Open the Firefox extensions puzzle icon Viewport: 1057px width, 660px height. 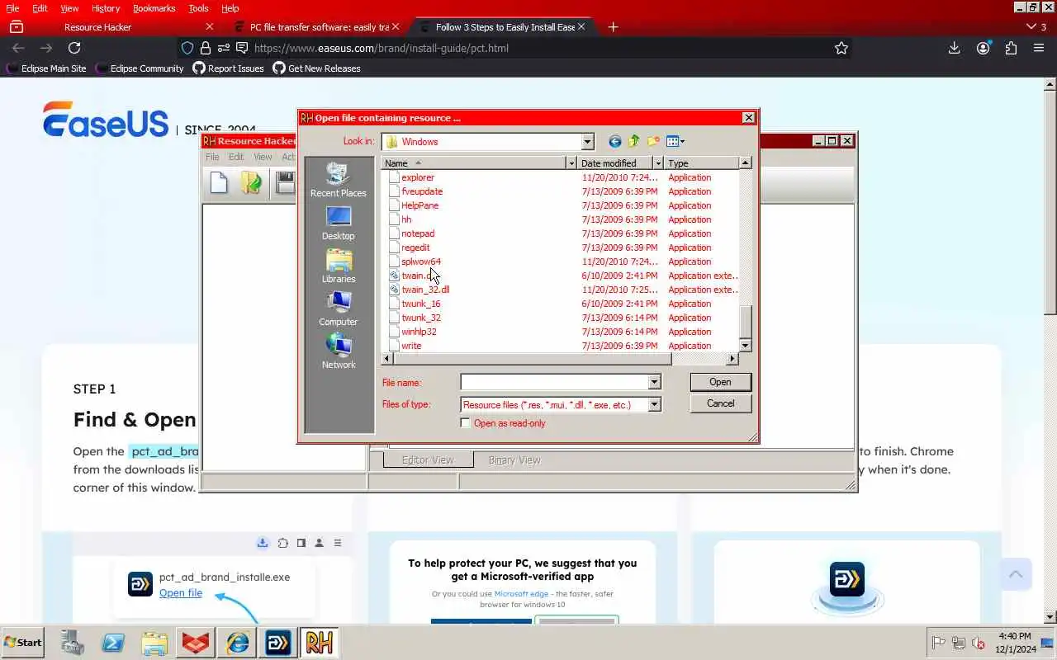coord(1011,48)
